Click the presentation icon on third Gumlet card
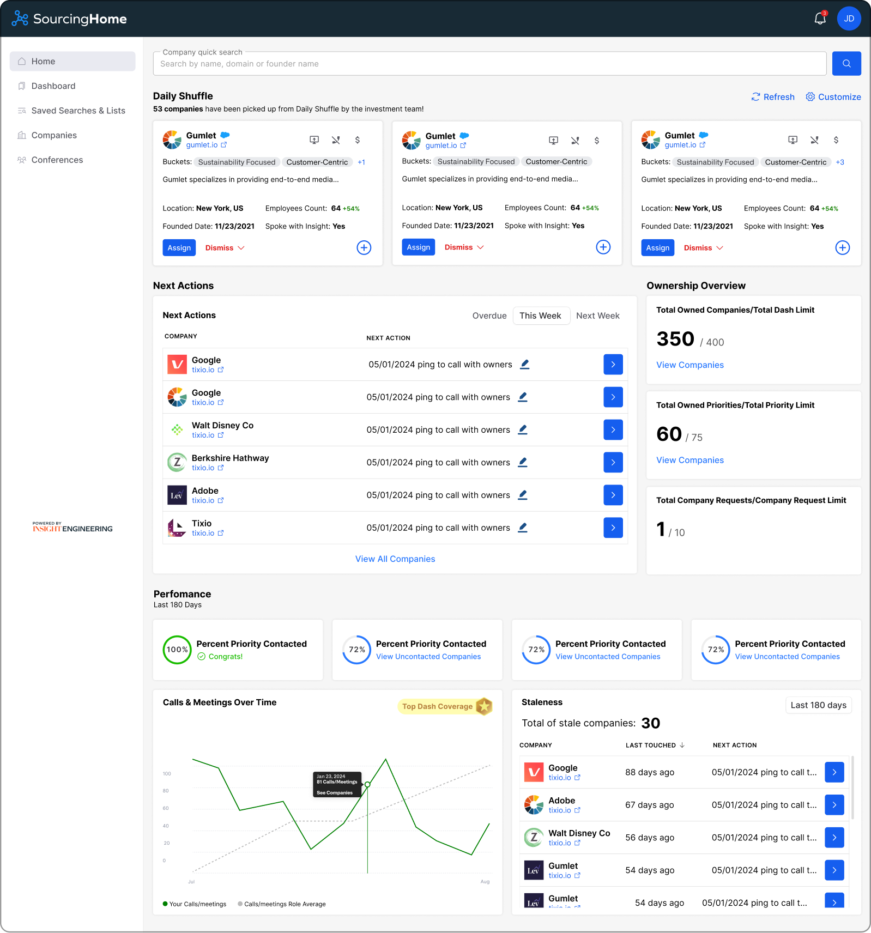871x933 pixels. click(793, 140)
